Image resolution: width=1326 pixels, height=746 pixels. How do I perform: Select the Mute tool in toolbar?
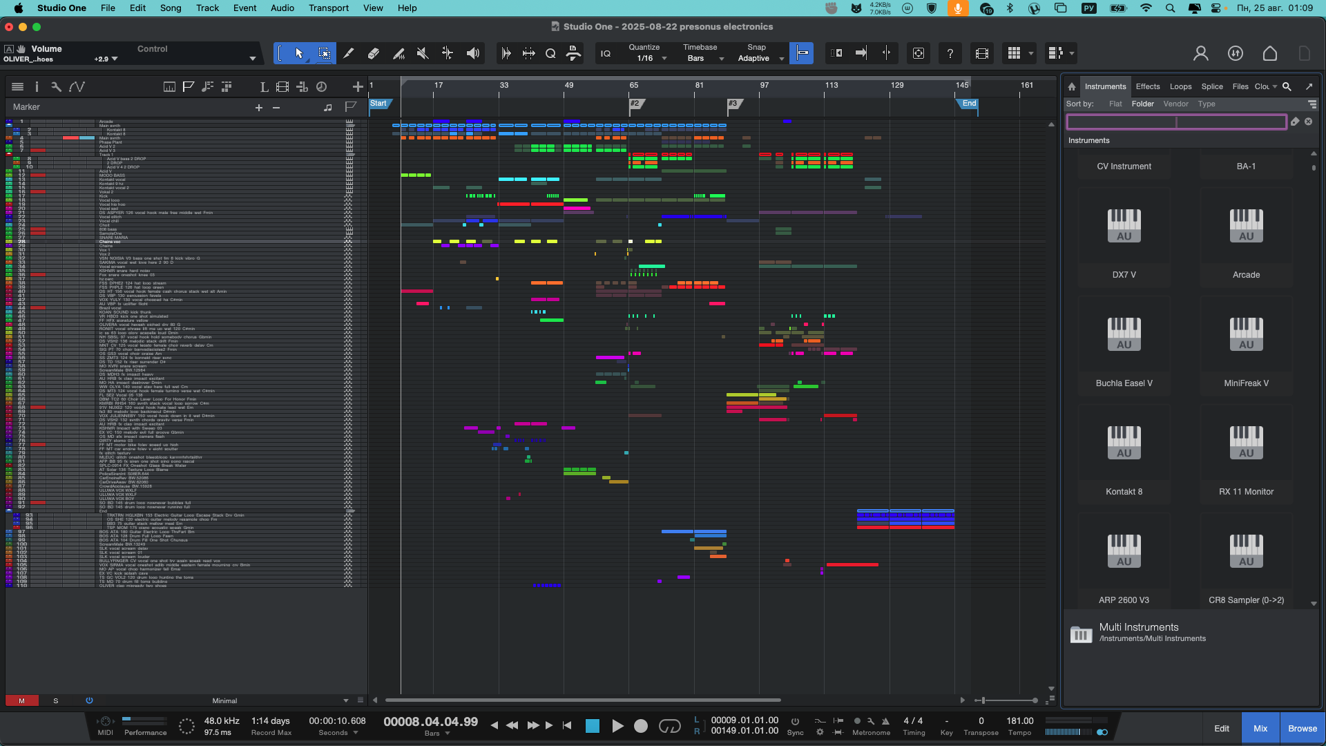tap(423, 53)
